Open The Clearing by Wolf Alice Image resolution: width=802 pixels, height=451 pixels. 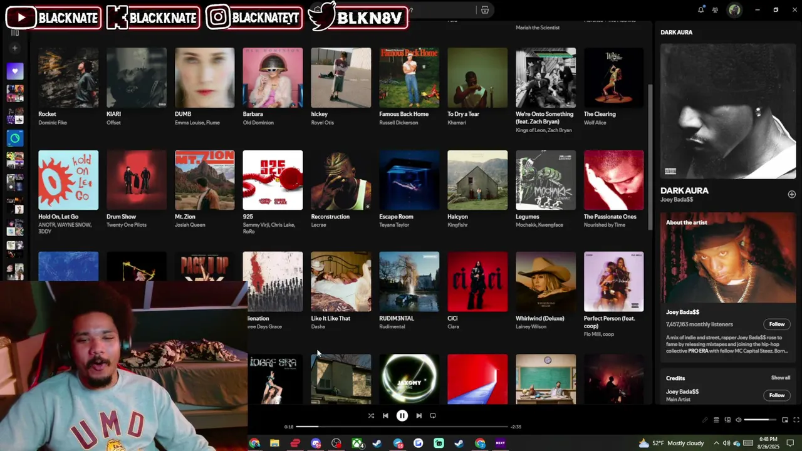pos(613,78)
